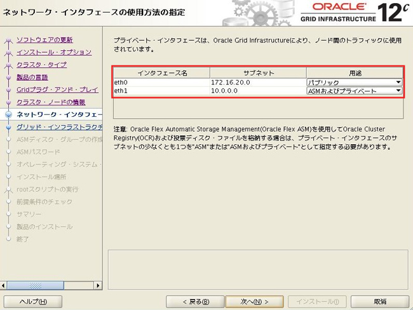Open usage dropdown for eth1 row

pos(355,91)
